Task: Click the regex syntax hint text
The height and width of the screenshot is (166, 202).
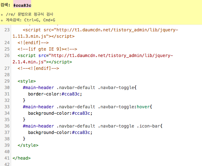Action: (29, 14)
